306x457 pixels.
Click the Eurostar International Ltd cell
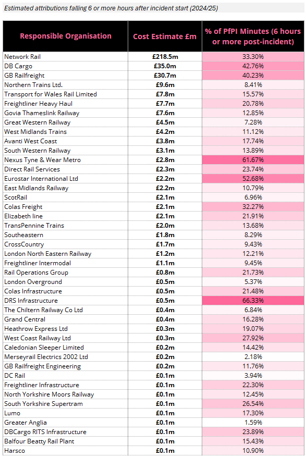coord(66,179)
